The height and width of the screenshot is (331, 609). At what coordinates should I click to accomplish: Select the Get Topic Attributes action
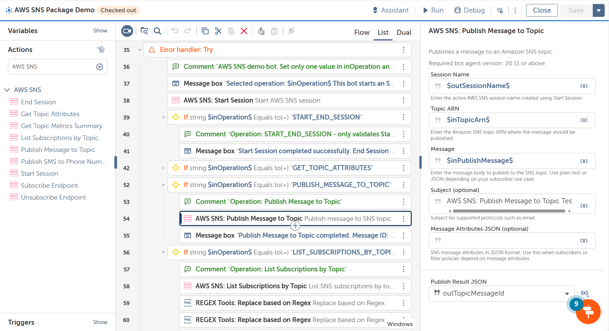[50, 114]
